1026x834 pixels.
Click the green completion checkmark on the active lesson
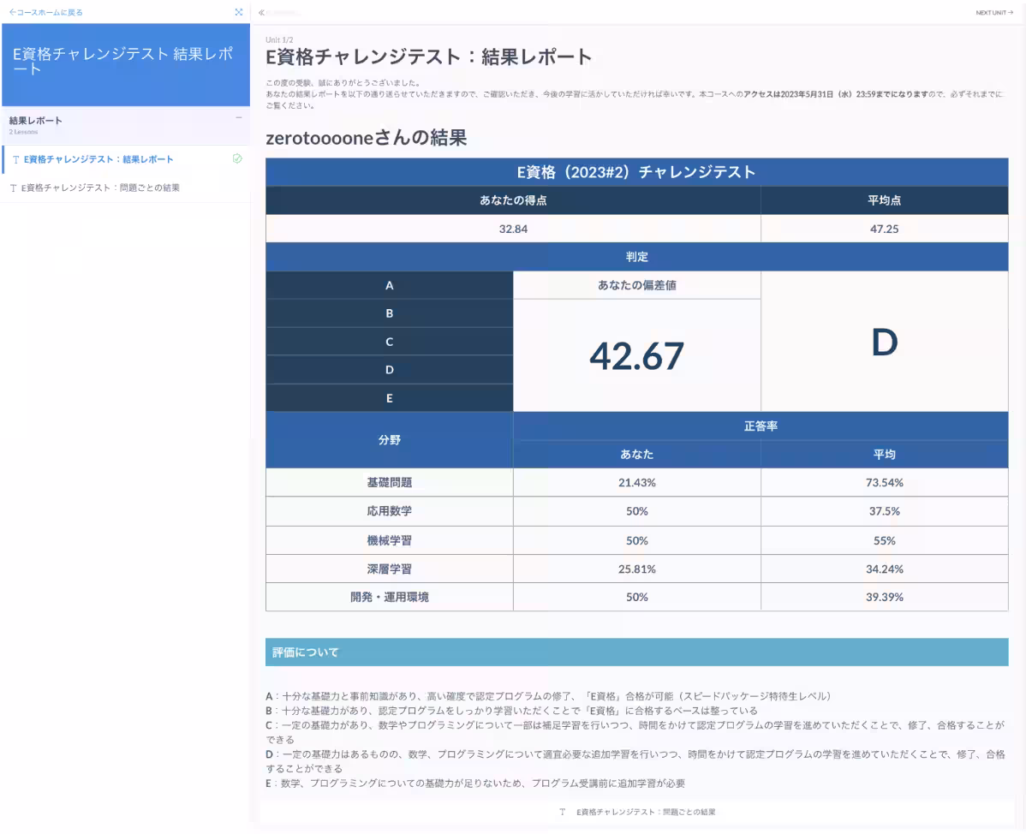tap(238, 159)
